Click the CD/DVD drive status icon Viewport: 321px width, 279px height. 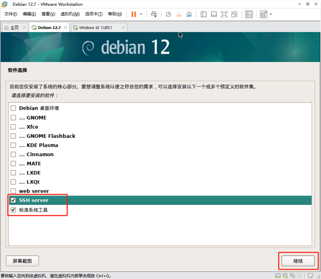point(285,276)
